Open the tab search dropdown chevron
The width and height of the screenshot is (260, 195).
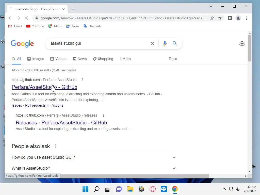pyautogui.click(x=211, y=6)
